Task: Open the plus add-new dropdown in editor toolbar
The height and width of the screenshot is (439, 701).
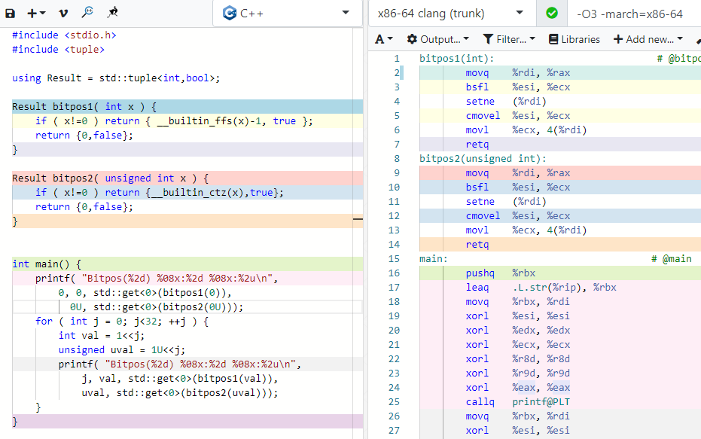Action: coord(36,14)
